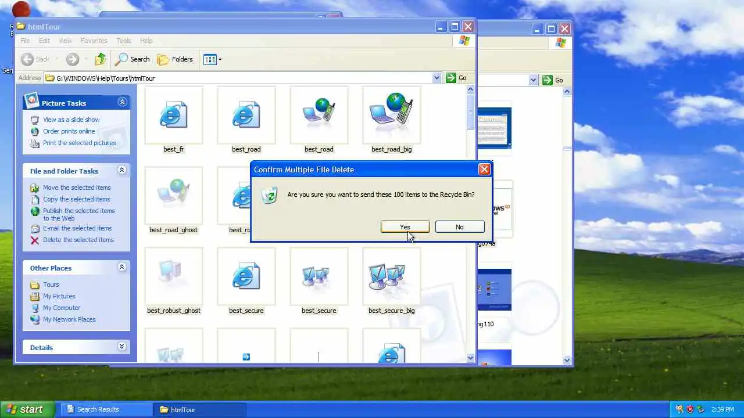The height and width of the screenshot is (418, 744).
Task: Open My Network Places link
Action: 69,319
